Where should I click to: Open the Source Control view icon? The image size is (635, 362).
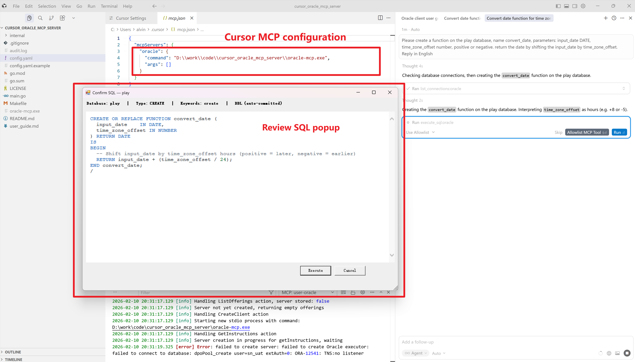51,18
